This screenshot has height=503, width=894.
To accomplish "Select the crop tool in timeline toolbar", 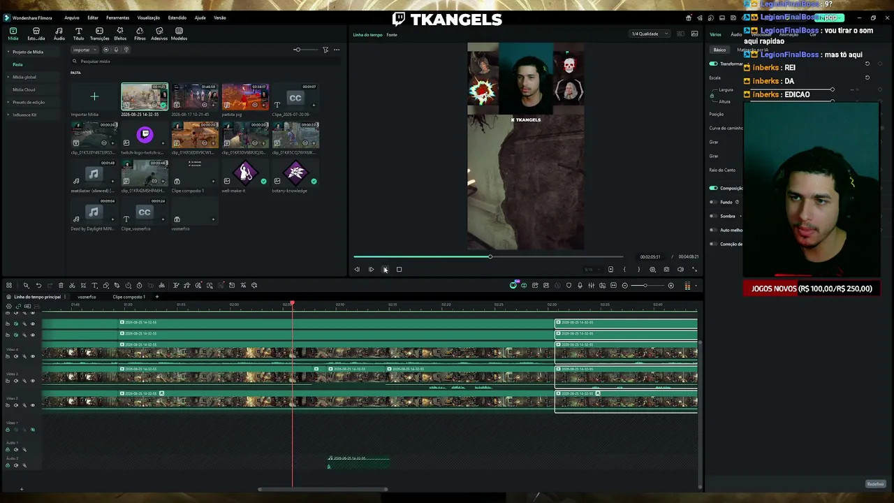I will [83, 285].
